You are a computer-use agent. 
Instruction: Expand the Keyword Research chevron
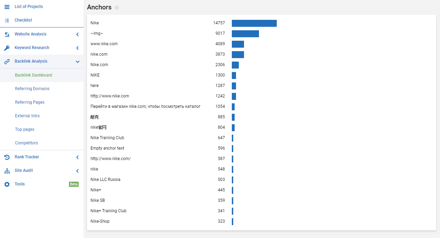click(x=78, y=48)
